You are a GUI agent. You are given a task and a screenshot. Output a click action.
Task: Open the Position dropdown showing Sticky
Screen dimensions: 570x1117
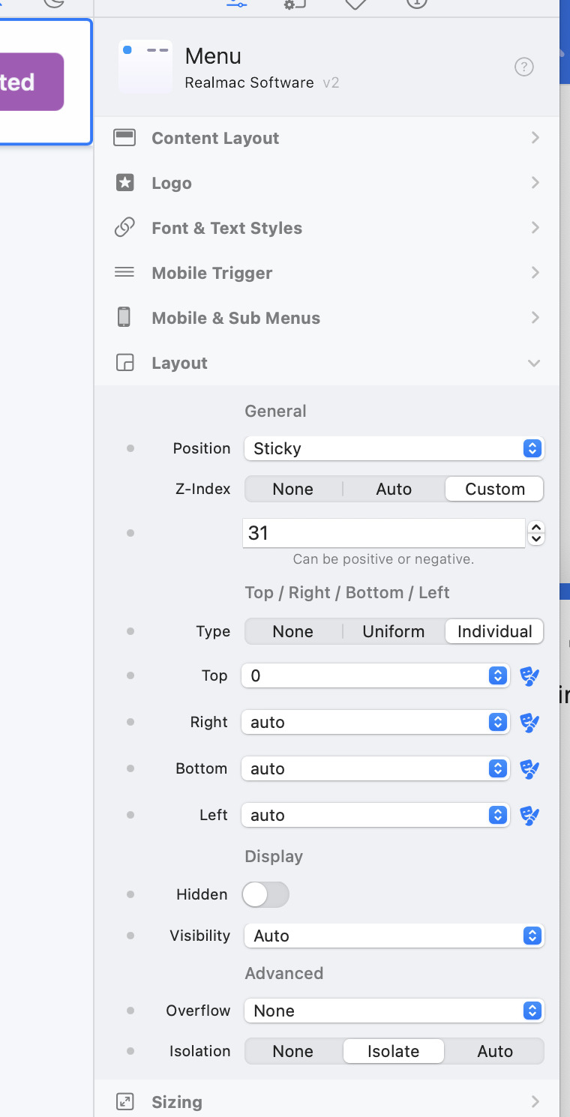394,448
